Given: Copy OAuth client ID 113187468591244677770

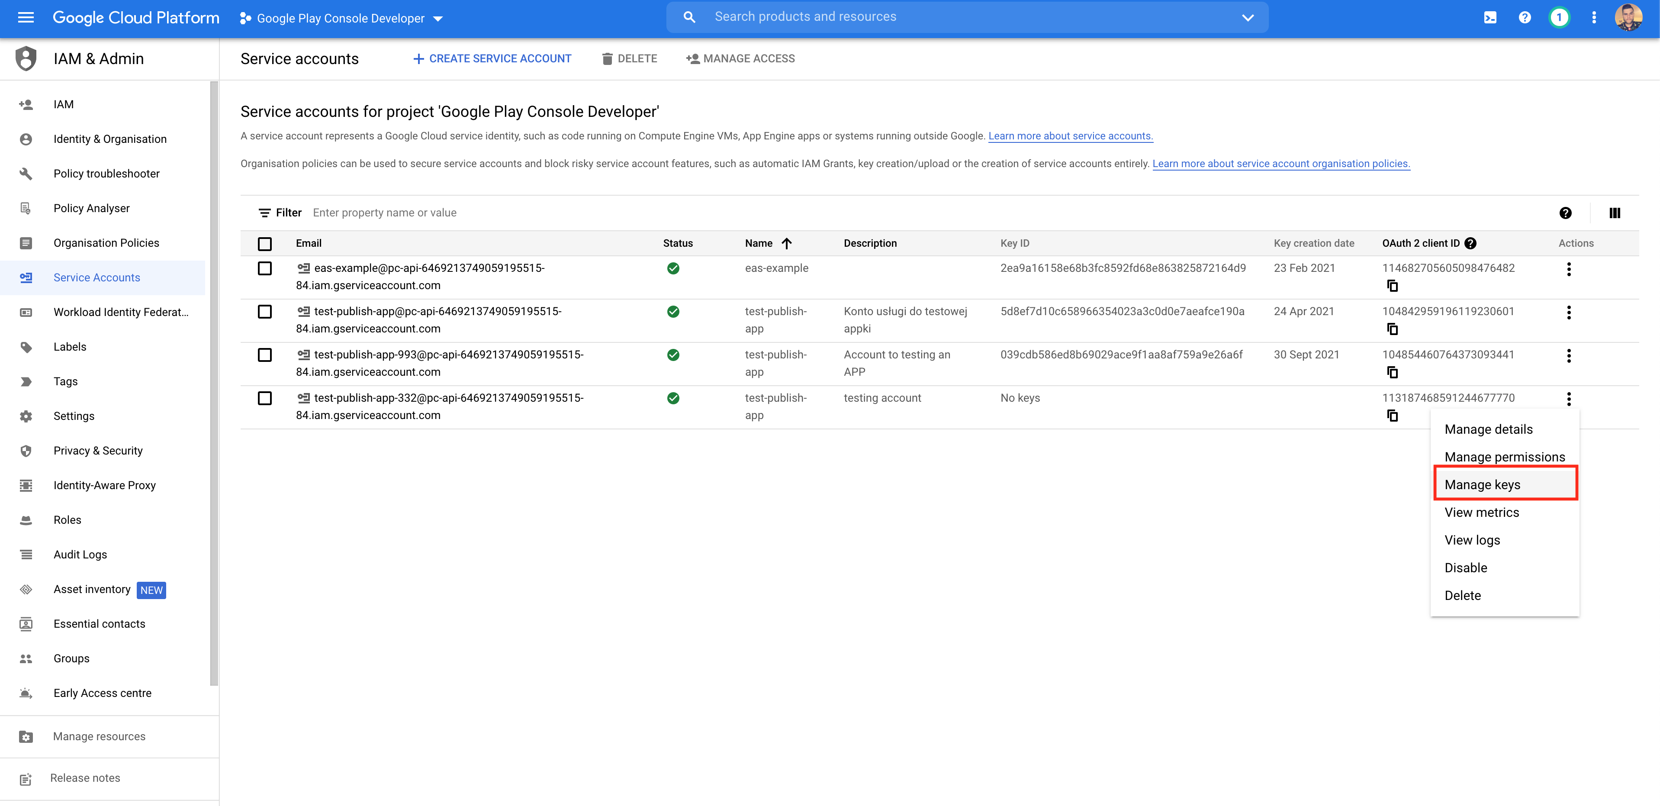Looking at the screenshot, I should point(1392,415).
